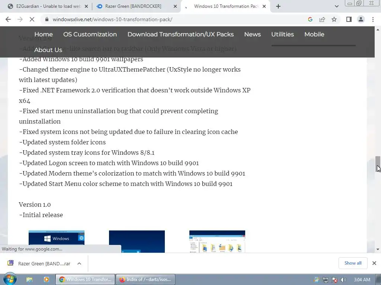The image size is (381, 285).
Task: Toggle the browser side panel icon
Action: tap(349, 19)
